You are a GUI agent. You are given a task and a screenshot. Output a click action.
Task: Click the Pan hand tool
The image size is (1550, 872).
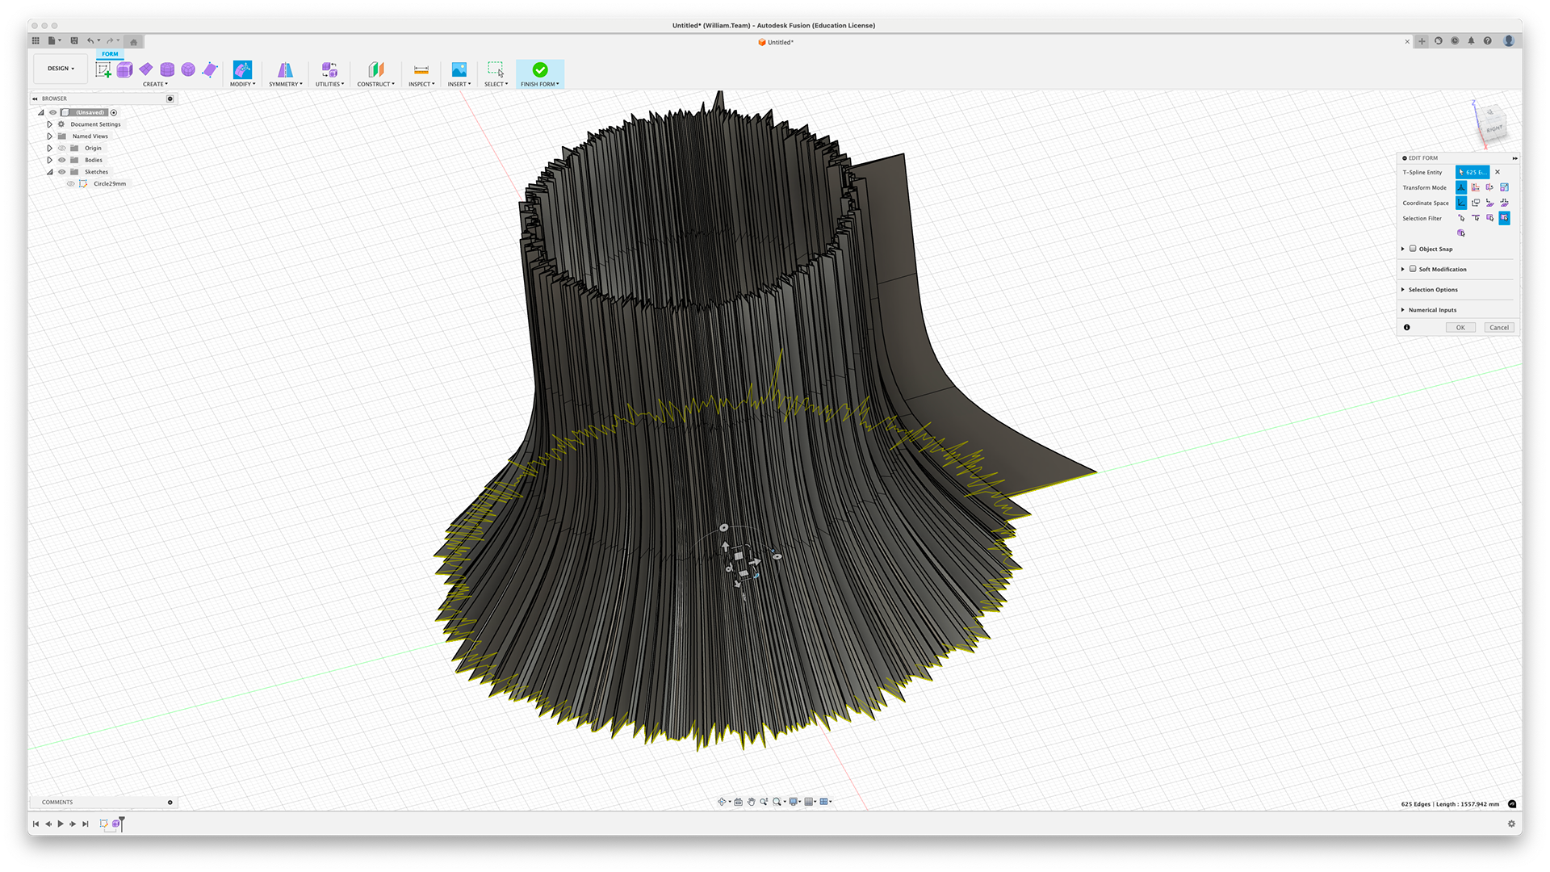pyautogui.click(x=751, y=802)
